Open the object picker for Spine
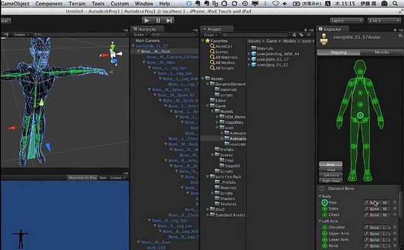 click(395, 208)
